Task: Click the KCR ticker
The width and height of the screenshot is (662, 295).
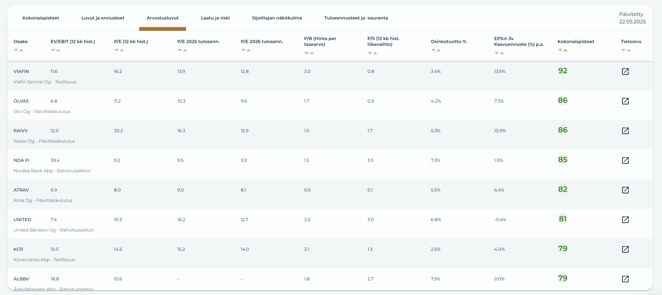Action: 18,249
